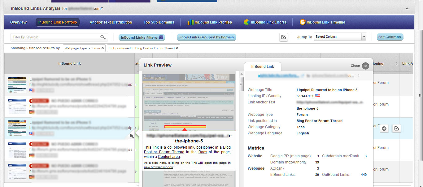
Task: Toggle the select-all checkmark in toolbar
Action: (x=283, y=37)
